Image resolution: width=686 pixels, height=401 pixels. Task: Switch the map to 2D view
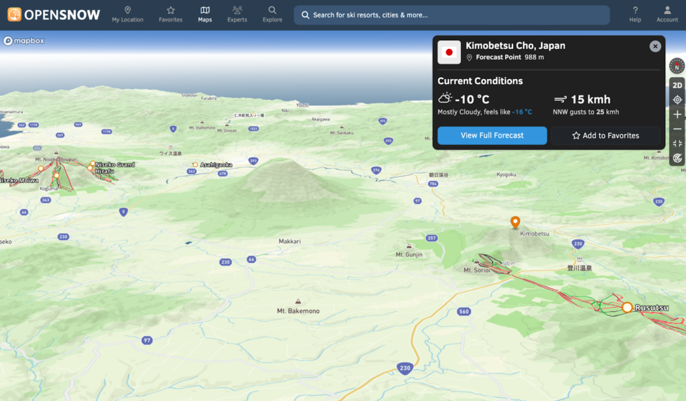[x=677, y=84]
